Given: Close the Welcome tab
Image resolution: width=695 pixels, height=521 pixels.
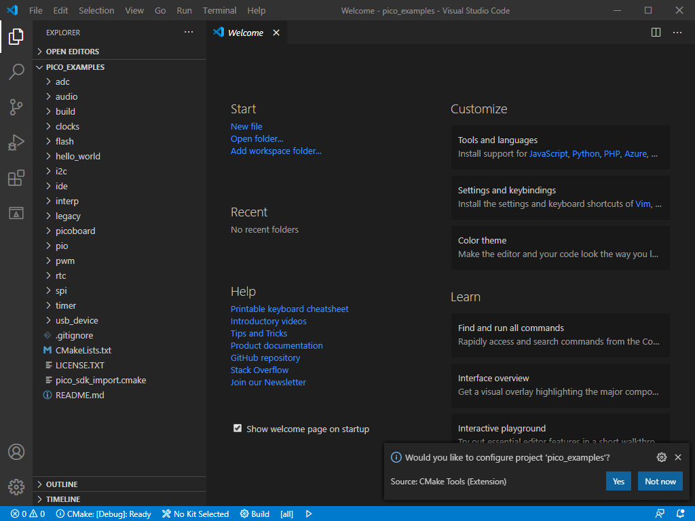Looking at the screenshot, I should click(x=276, y=33).
